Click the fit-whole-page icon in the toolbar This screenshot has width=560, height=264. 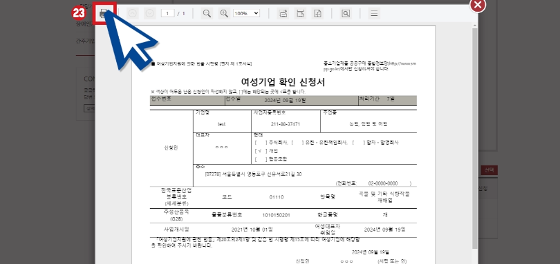coord(318,14)
